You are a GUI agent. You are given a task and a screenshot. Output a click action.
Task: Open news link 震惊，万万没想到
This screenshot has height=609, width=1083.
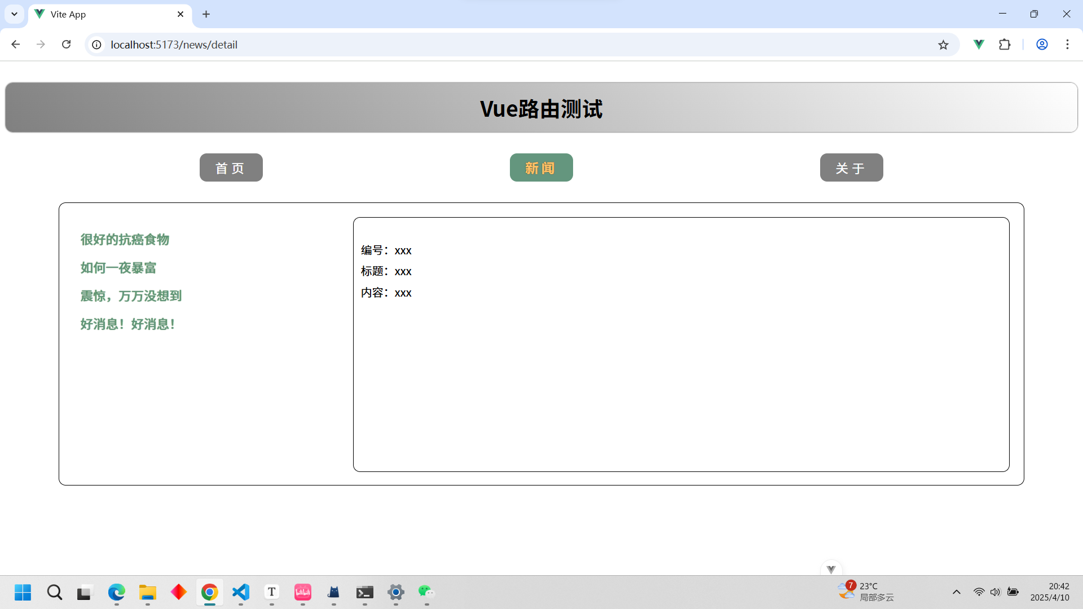[131, 296]
